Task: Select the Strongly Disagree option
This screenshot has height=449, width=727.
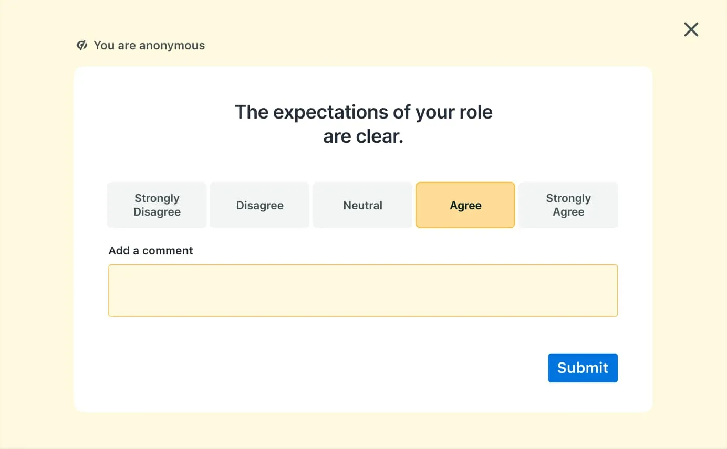Action: tap(157, 205)
